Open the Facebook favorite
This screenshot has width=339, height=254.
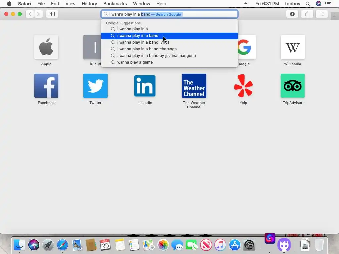coord(46,86)
